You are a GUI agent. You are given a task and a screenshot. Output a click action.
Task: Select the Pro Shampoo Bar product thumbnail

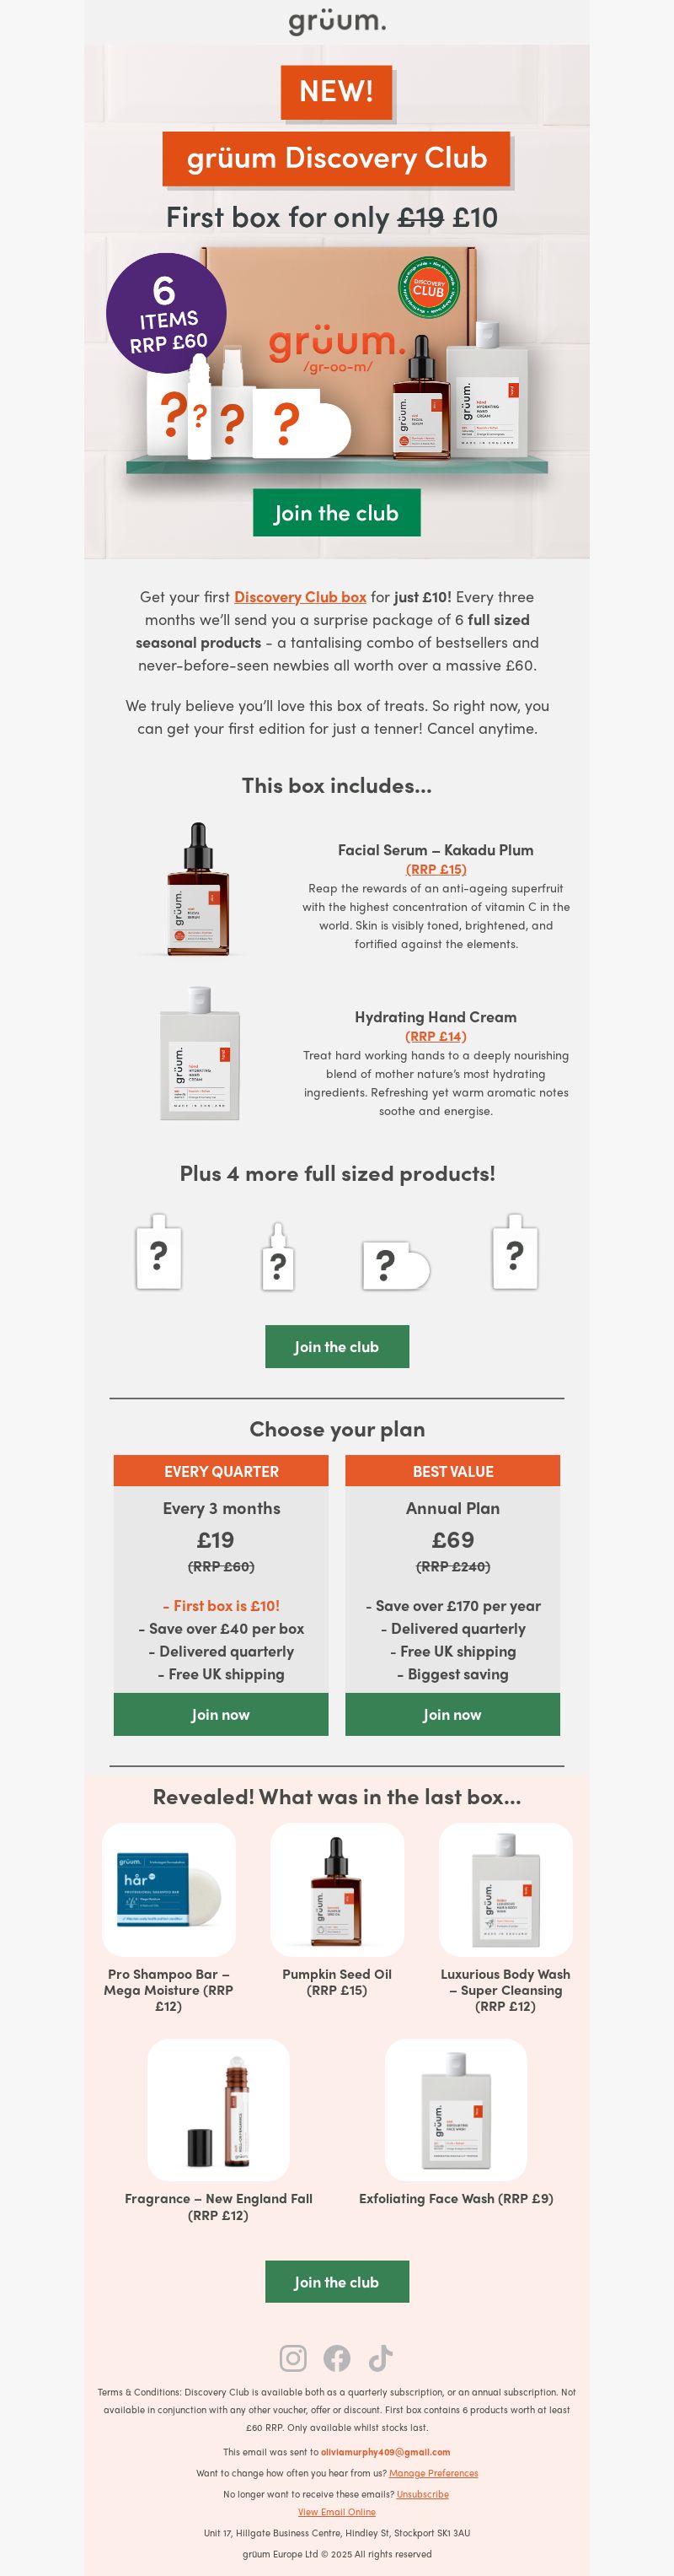click(x=168, y=1889)
